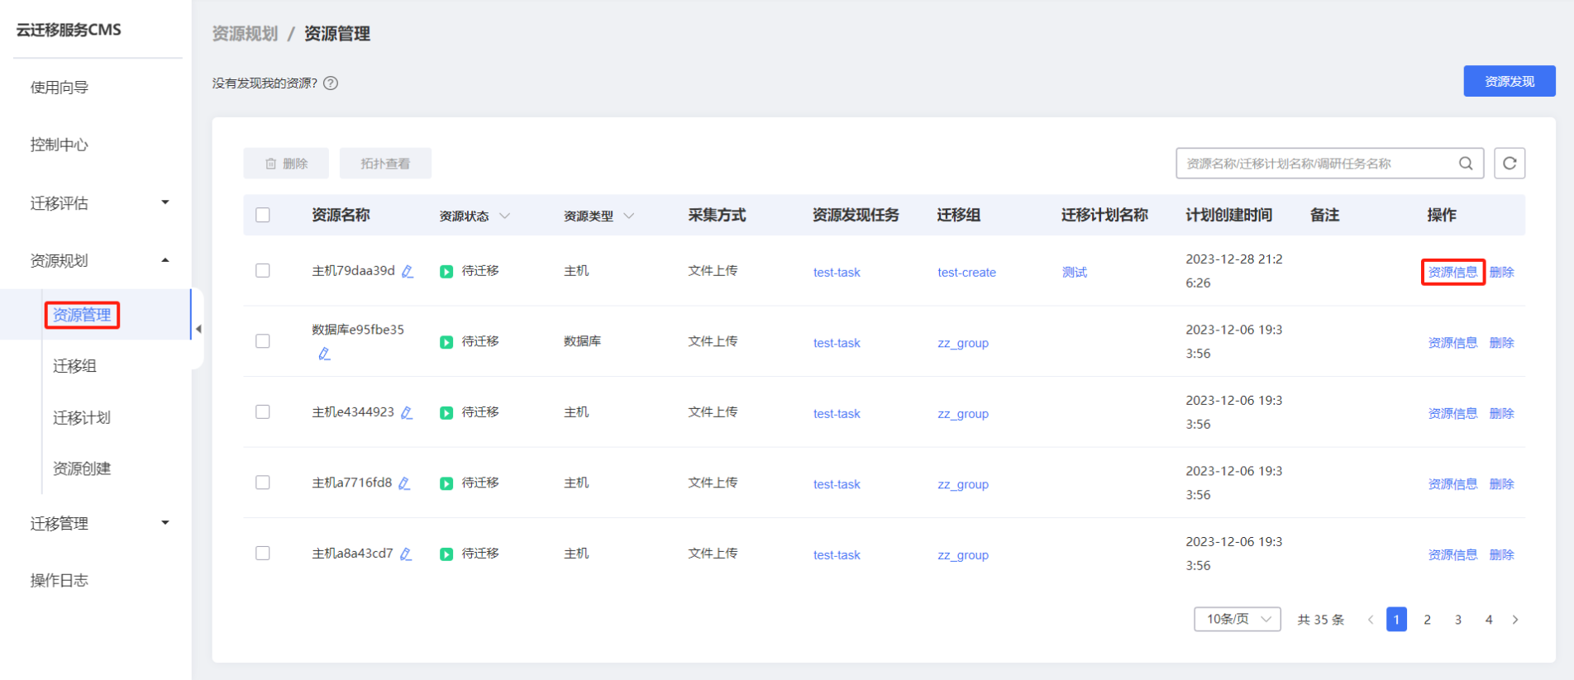Toggle the select-all header checkbox
Screen dimensions: 1574x680
coord(263,215)
